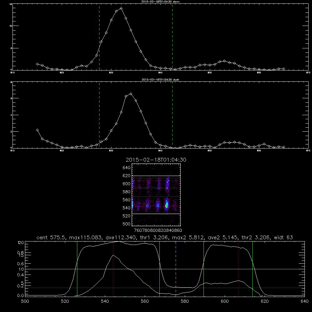Click the last data point of the dusk curve
The width and height of the screenshot is (312, 312).
pos(284,147)
